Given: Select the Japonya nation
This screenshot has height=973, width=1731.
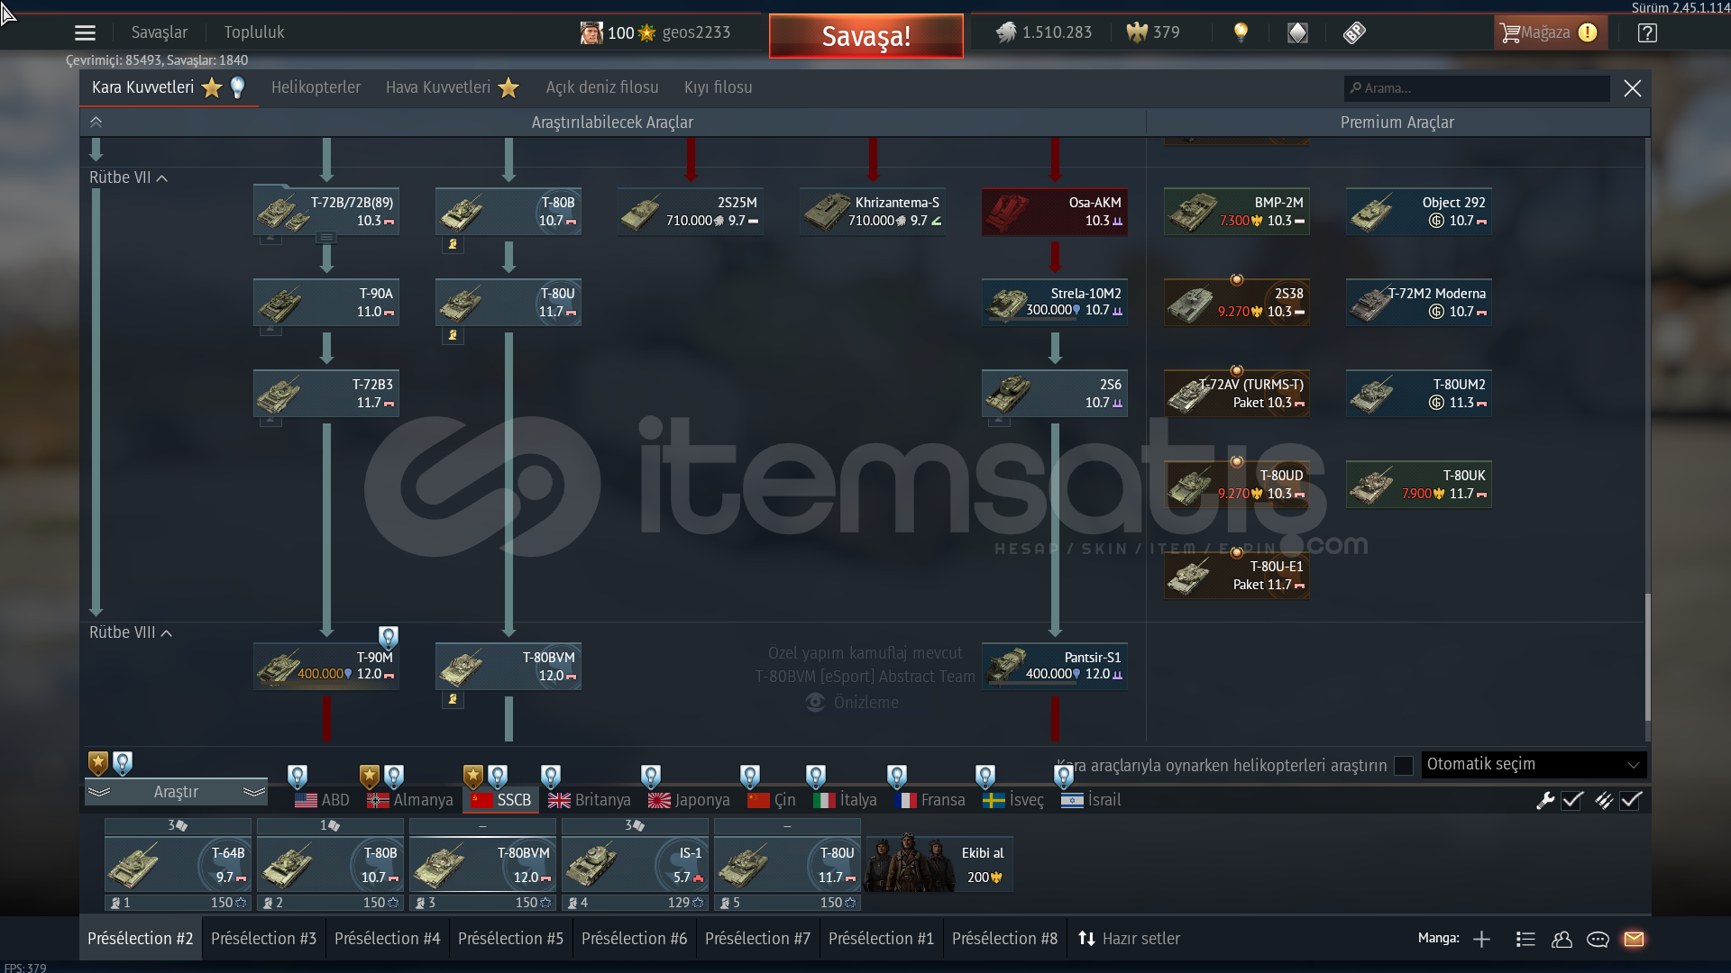Looking at the screenshot, I should (690, 800).
